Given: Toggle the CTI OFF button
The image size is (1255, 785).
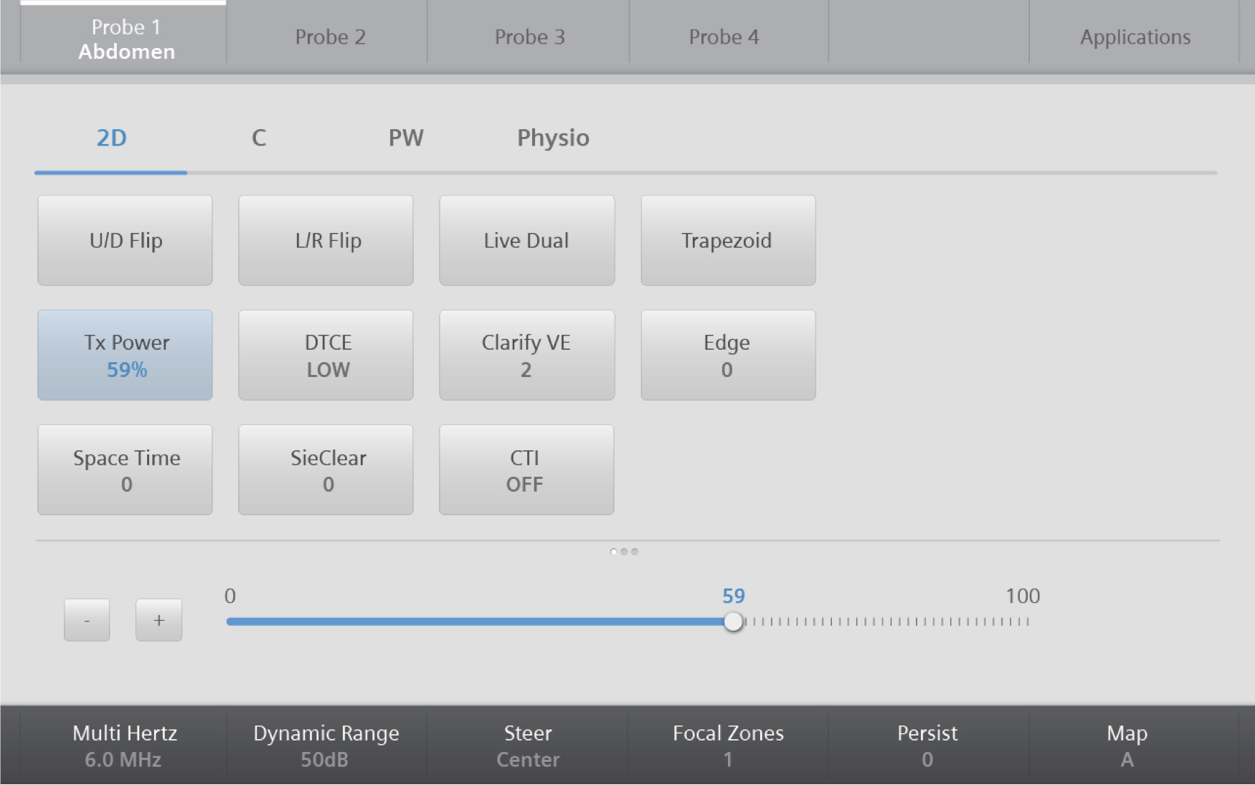Looking at the screenshot, I should point(526,470).
